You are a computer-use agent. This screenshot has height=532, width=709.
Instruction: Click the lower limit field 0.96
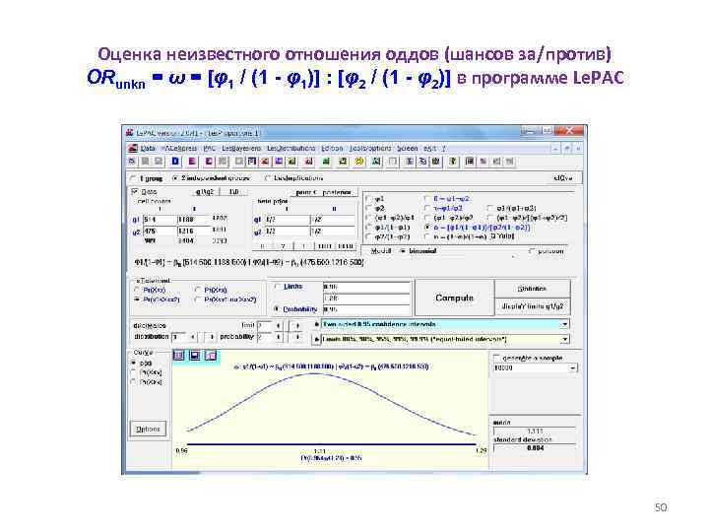click(366, 287)
